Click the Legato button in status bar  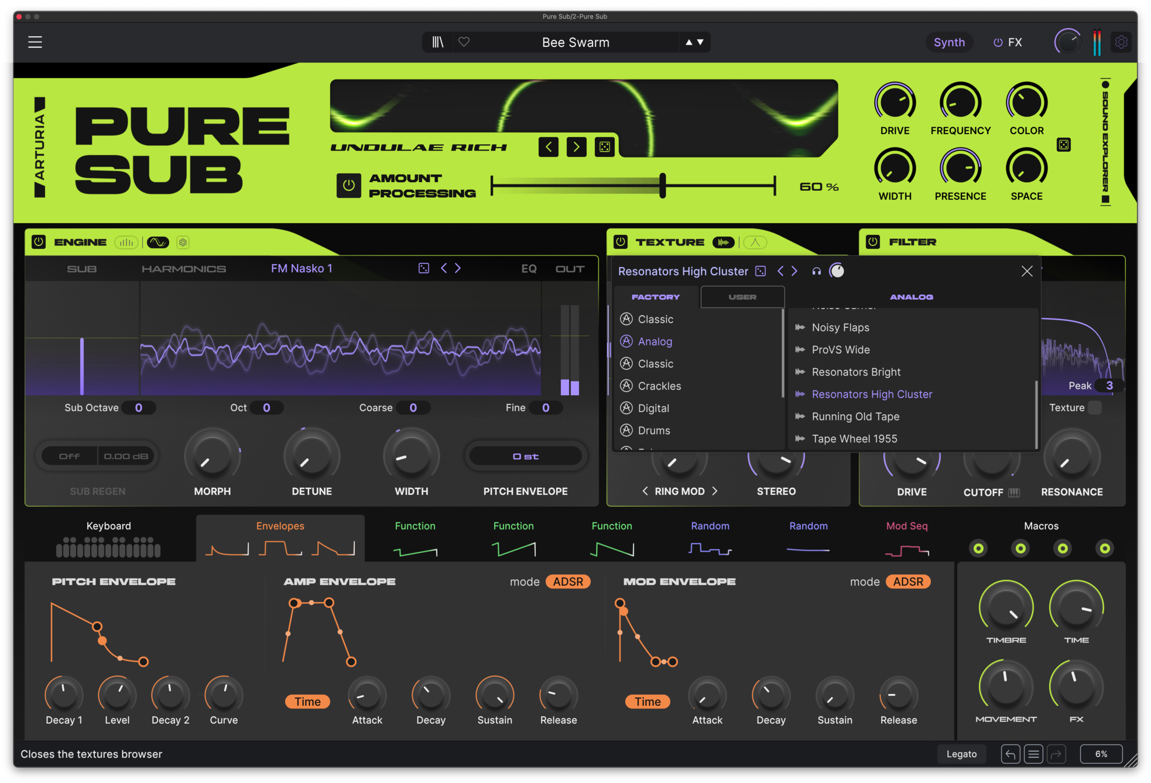961,754
